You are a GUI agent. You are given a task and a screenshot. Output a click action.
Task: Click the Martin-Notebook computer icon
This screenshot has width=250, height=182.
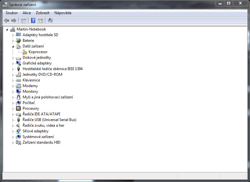(13, 29)
